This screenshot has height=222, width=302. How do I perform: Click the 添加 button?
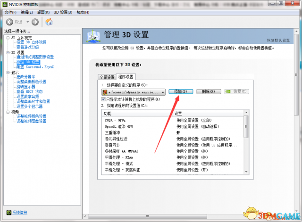click(x=180, y=91)
